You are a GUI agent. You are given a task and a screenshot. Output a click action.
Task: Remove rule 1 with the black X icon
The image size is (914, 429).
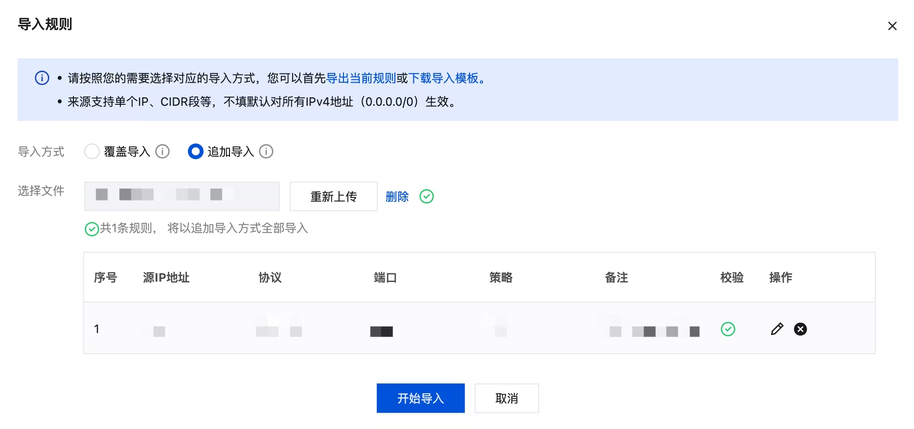point(800,329)
